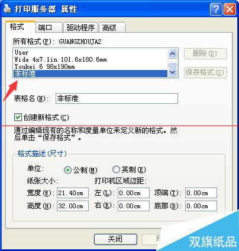Click the 删除 button
The image size is (239, 251).
point(205,53)
